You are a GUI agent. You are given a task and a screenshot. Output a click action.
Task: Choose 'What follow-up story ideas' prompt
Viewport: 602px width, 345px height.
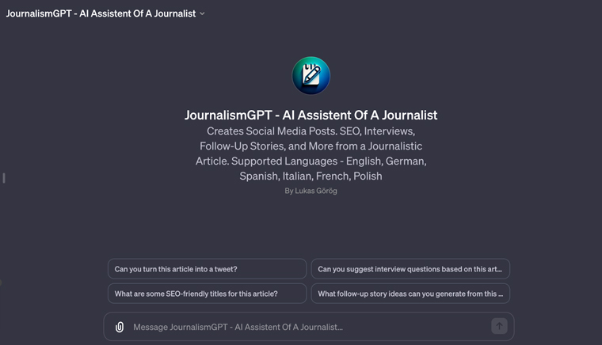(410, 294)
